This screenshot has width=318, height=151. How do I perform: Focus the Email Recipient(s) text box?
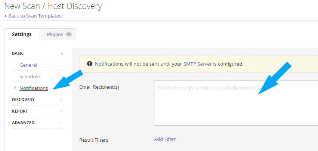[x=236, y=103]
